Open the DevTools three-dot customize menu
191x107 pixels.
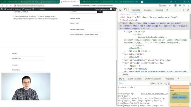coord(184,10)
